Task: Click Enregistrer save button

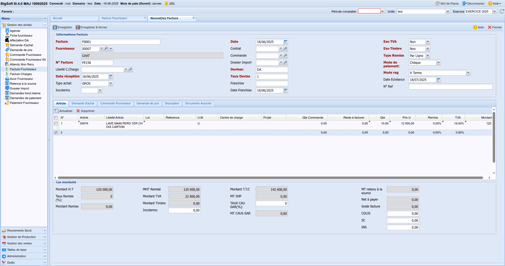Action: 62,27
